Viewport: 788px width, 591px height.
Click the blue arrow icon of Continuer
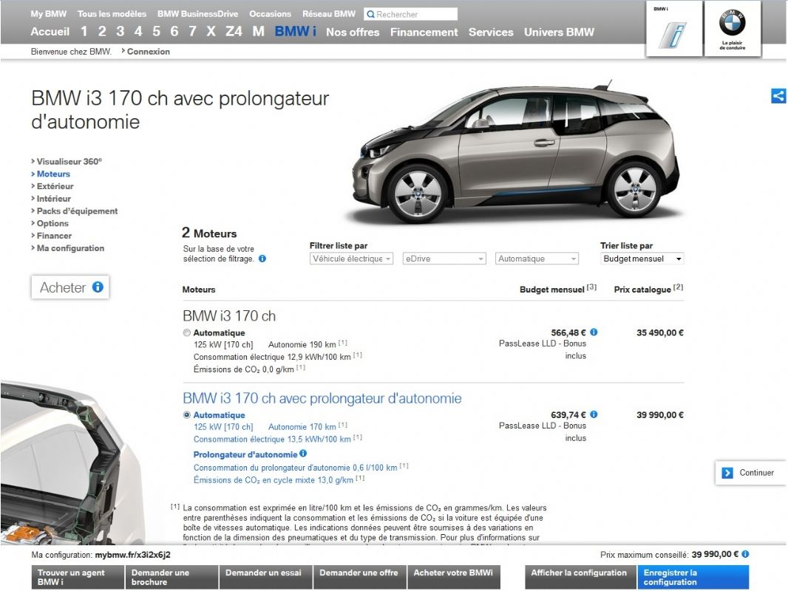pos(727,473)
